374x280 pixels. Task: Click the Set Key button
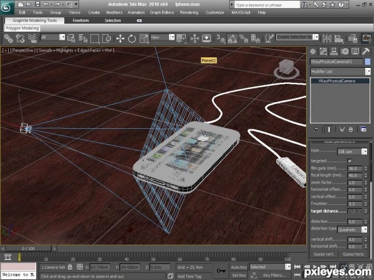point(239,276)
